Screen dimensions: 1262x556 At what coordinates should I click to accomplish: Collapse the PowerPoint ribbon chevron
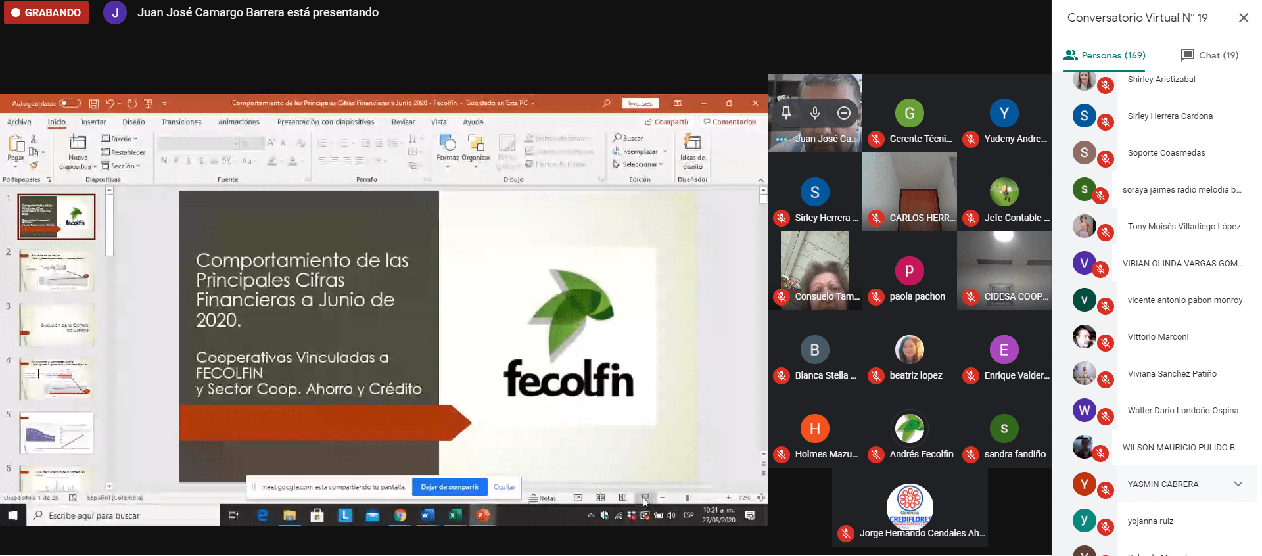point(760,179)
